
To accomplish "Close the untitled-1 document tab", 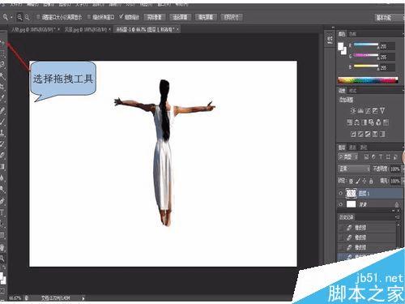I will (177, 29).
